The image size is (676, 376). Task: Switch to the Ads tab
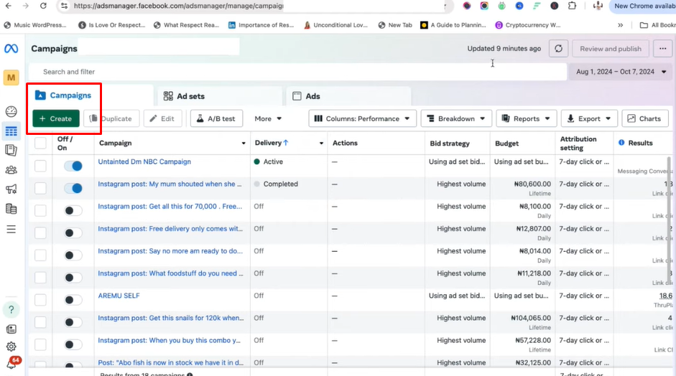click(x=312, y=96)
